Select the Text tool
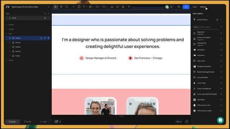Viewport: 230px width, 129px height. click(84, 7)
